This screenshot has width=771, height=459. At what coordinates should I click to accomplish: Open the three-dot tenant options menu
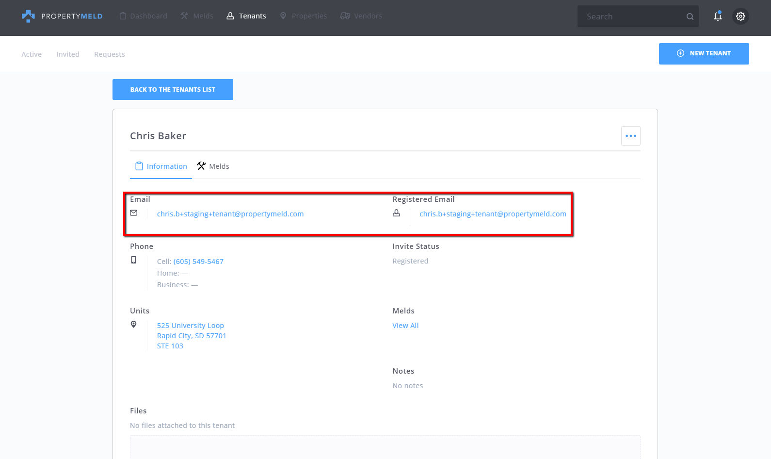tap(630, 136)
